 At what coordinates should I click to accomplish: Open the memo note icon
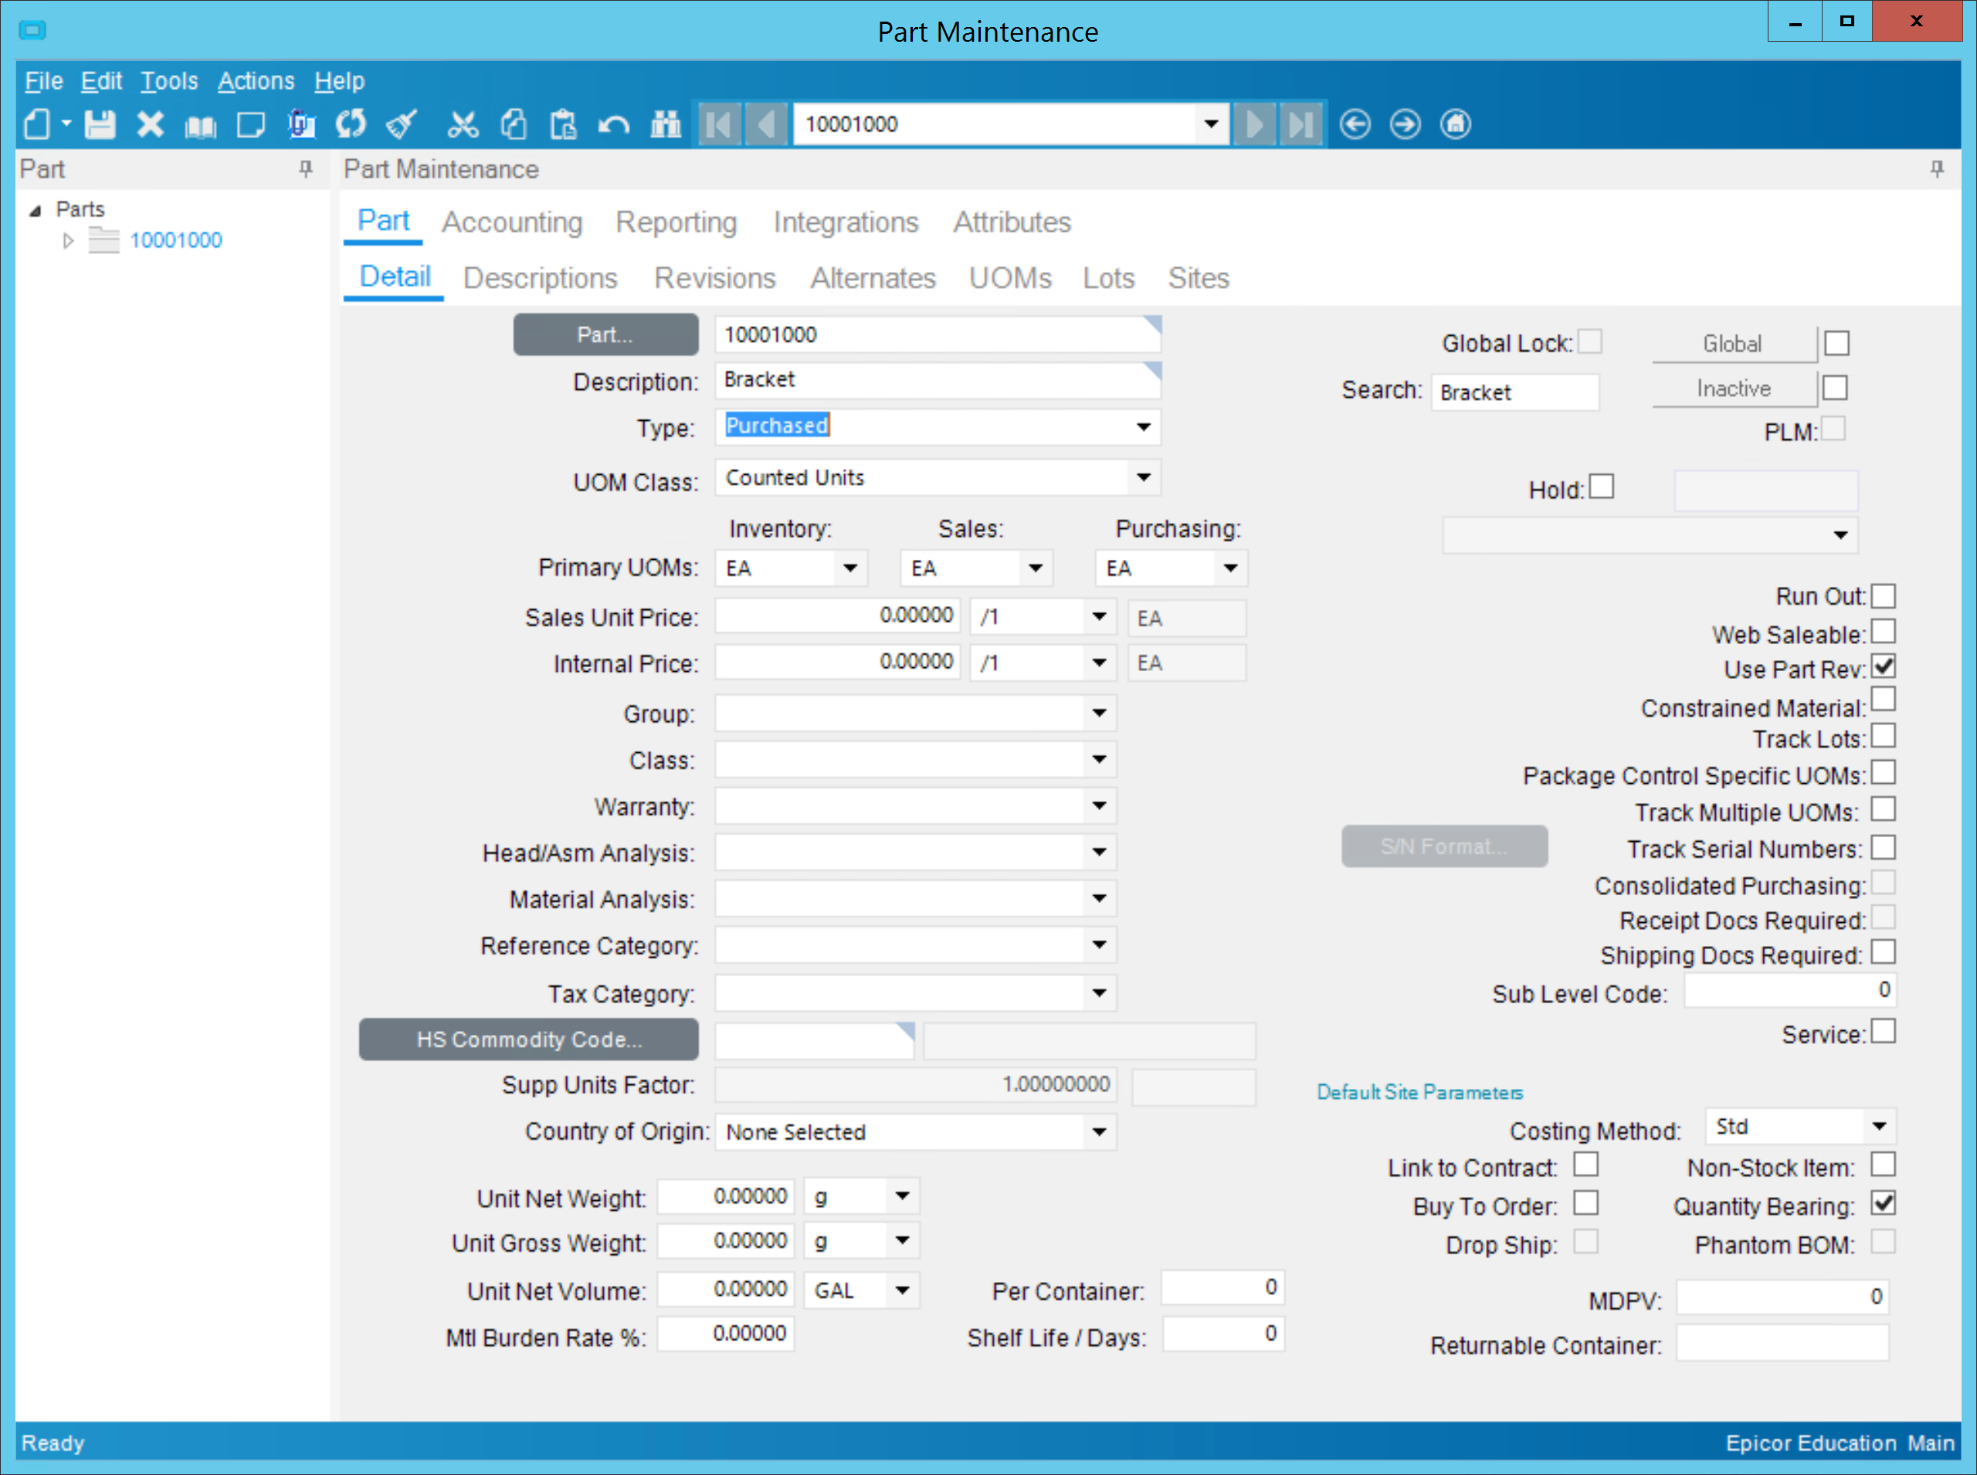(x=251, y=124)
